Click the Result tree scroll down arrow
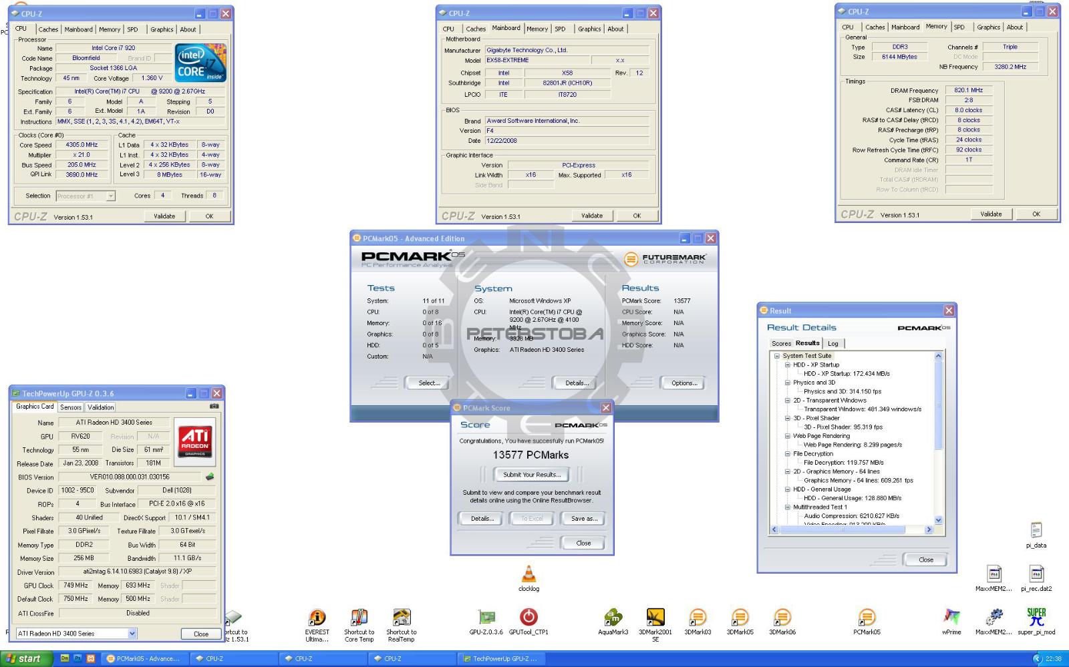 tap(938, 520)
